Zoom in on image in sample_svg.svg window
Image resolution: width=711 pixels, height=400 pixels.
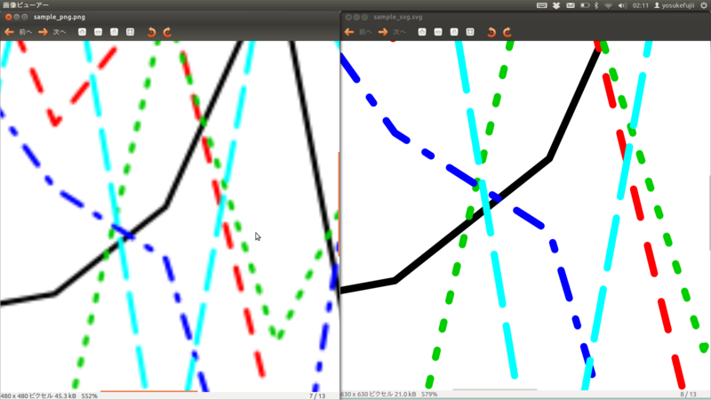(x=422, y=32)
